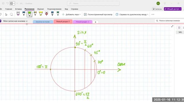
Task: Choose the blue fountain pen
Action: click(x=52, y=14)
